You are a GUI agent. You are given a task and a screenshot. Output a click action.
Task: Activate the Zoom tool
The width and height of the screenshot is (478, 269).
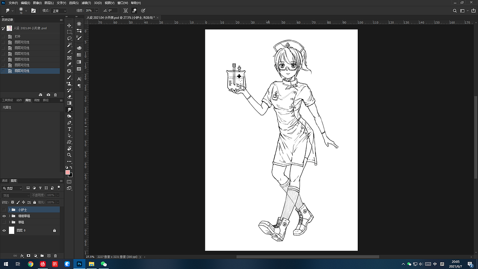tap(69, 155)
